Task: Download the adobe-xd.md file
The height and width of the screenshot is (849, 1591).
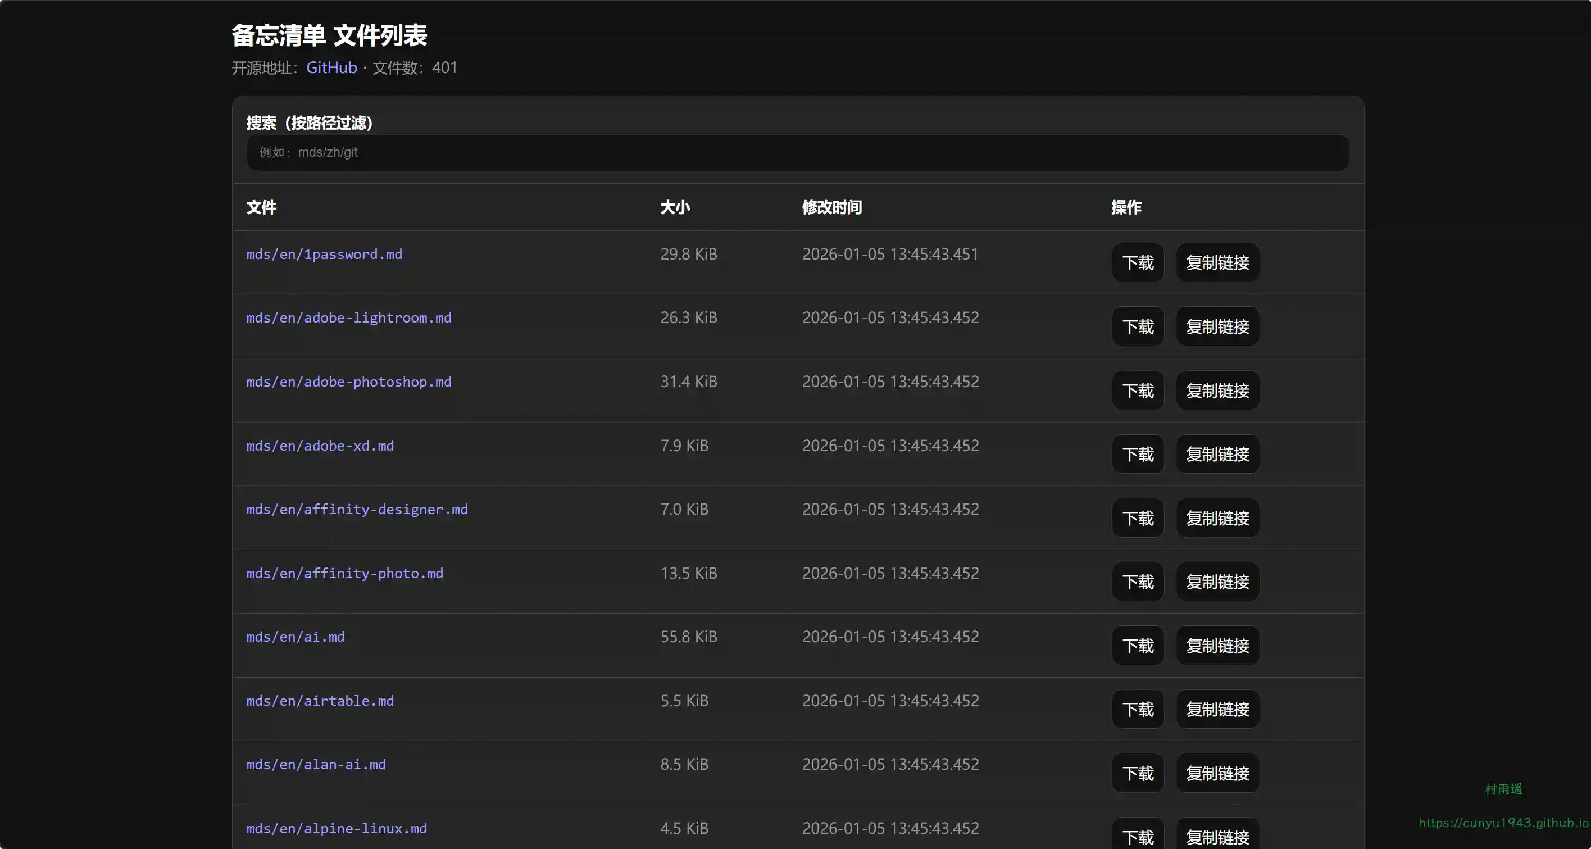Action: pos(1137,454)
